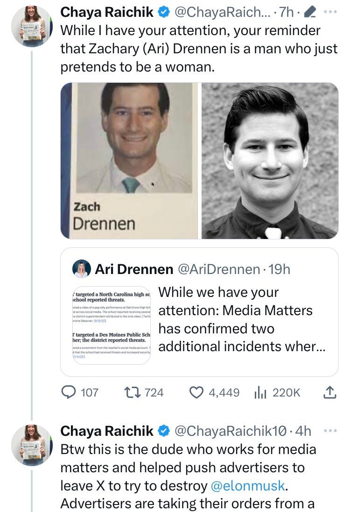Screen dimensions: 350x512
Task: Open the Zach Drennen yearbook photo
Action: 129,160
